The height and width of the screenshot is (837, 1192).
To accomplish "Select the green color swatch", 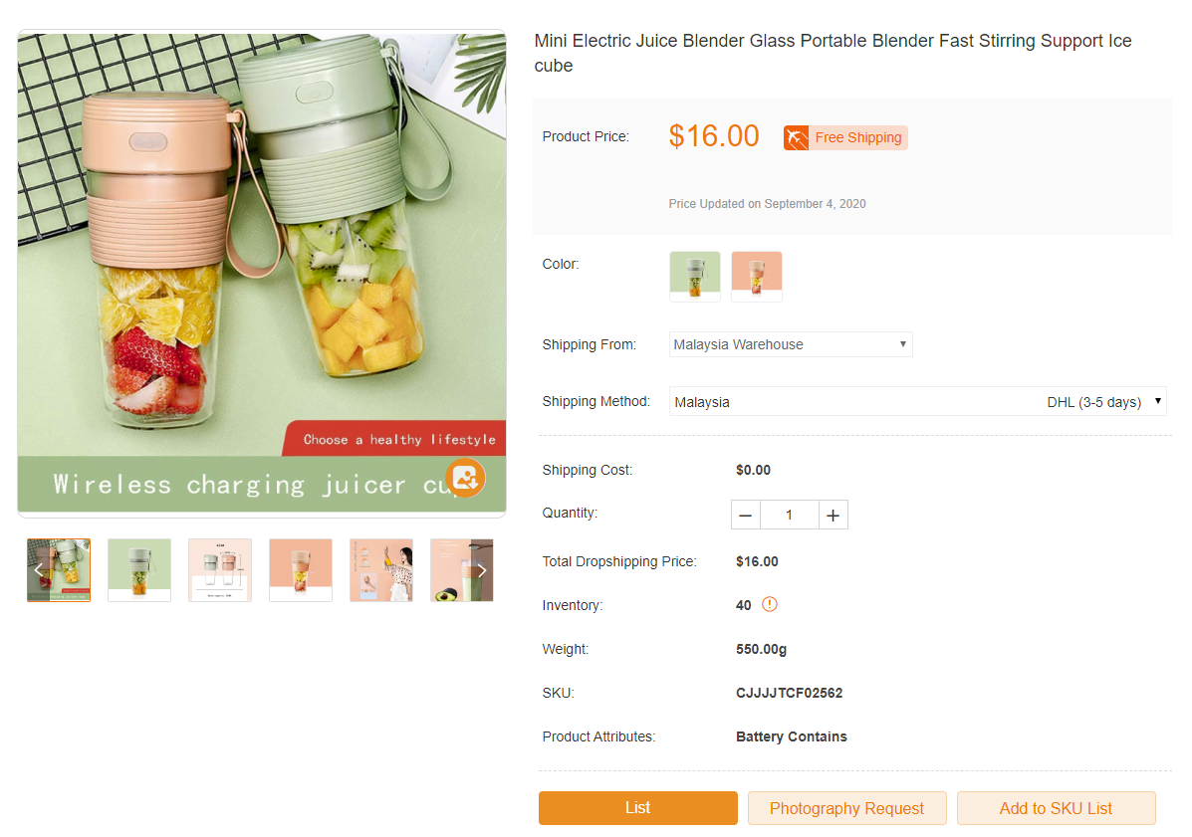I will click(695, 276).
